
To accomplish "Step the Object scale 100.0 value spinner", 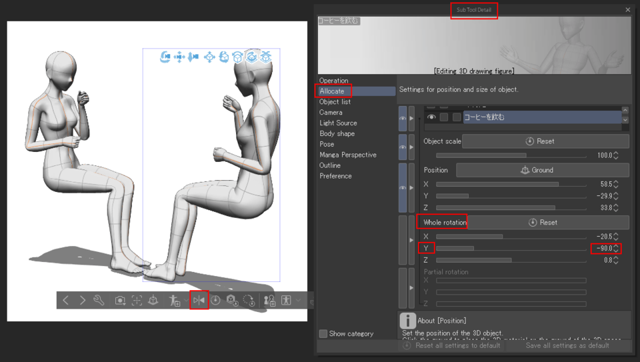I will (x=616, y=155).
